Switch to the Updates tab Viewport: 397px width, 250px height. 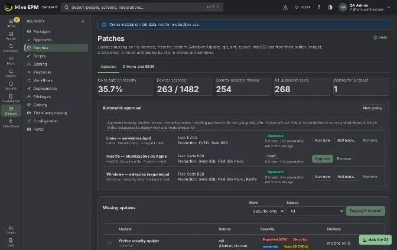(108, 67)
